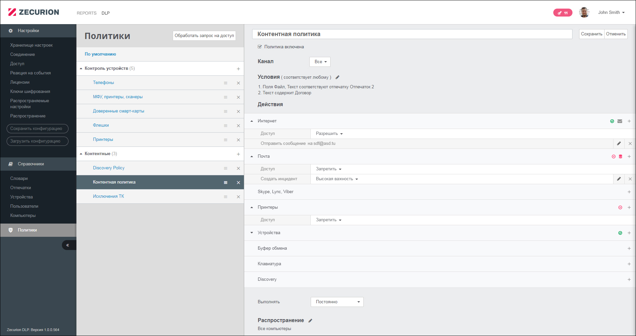Open Отпечатки in the Справочники menu
Viewport: 636px width, 336px height.
pos(21,188)
